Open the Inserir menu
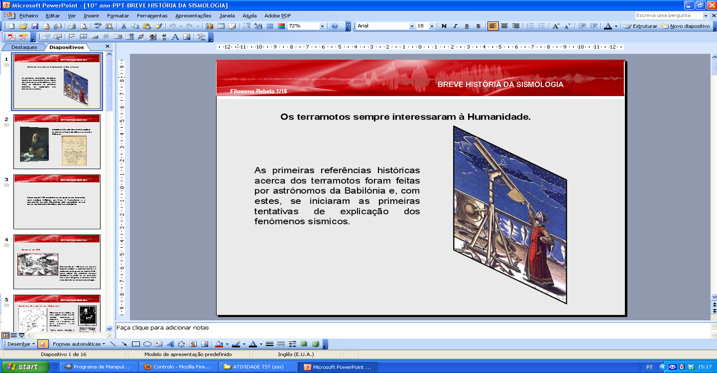The width and height of the screenshot is (717, 373). (x=91, y=16)
